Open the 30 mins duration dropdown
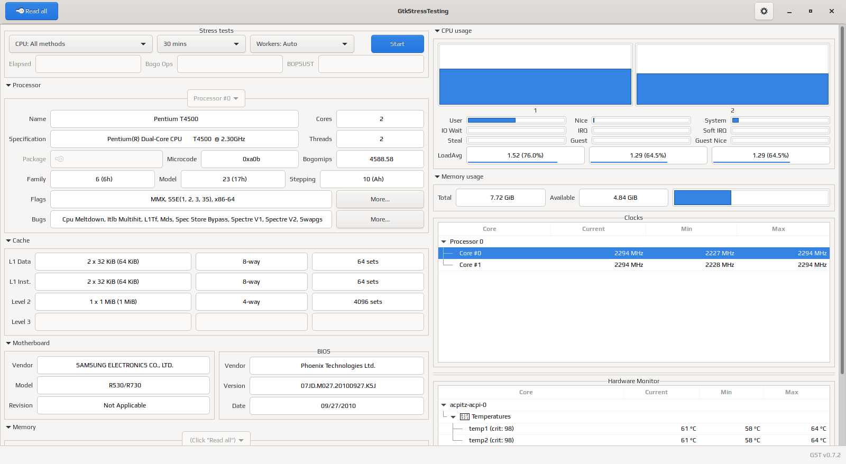The height and width of the screenshot is (464, 846). 201,44
